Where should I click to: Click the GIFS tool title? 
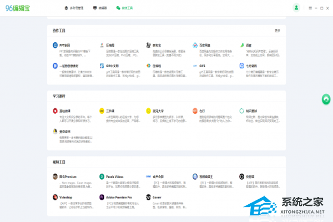(202, 66)
